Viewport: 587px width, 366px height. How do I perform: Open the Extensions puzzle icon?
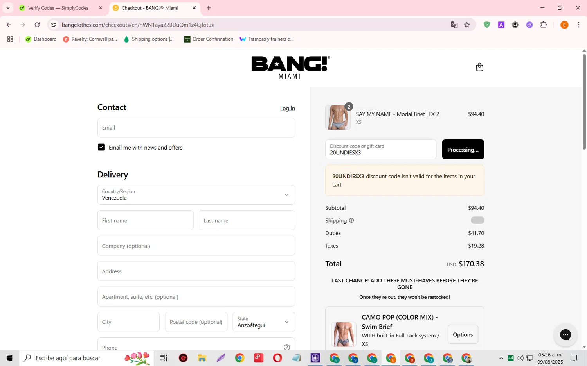click(x=544, y=25)
